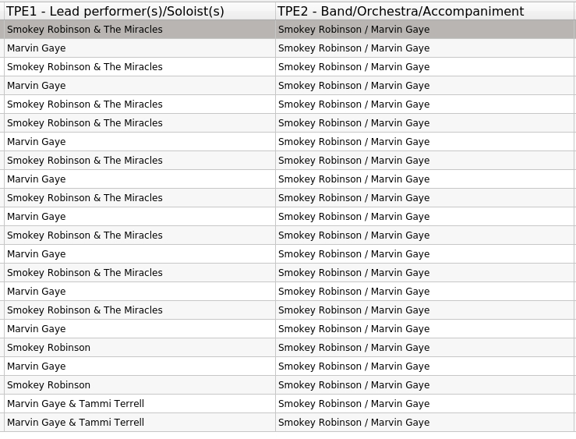This screenshot has width=576, height=439.
Task: Select the TPE2 cell in the bottom row
Action: click(354, 423)
